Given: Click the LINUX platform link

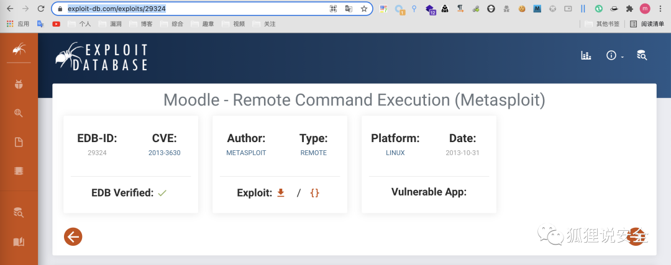Looking at the screenshot, I should 395,153.
